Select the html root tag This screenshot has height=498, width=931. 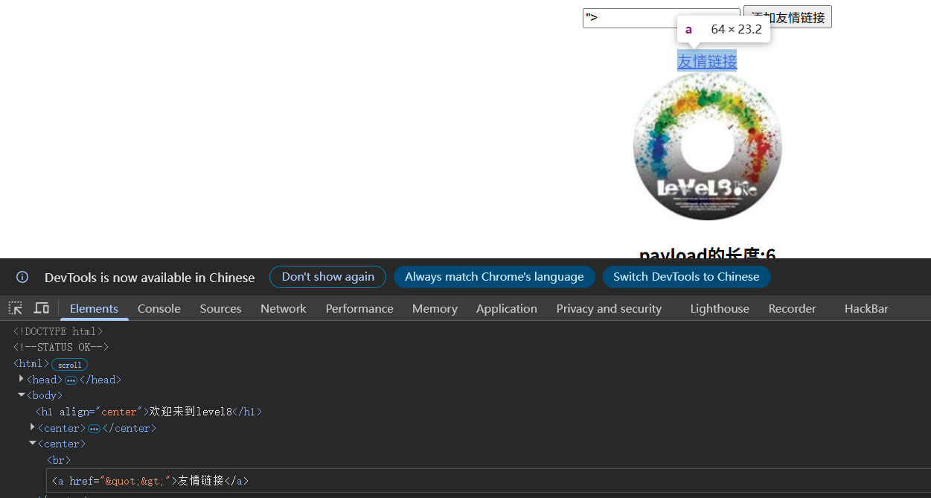(x=31, y=364)
